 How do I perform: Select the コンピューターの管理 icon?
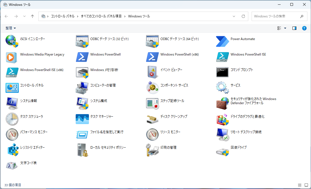coord(82,88)
